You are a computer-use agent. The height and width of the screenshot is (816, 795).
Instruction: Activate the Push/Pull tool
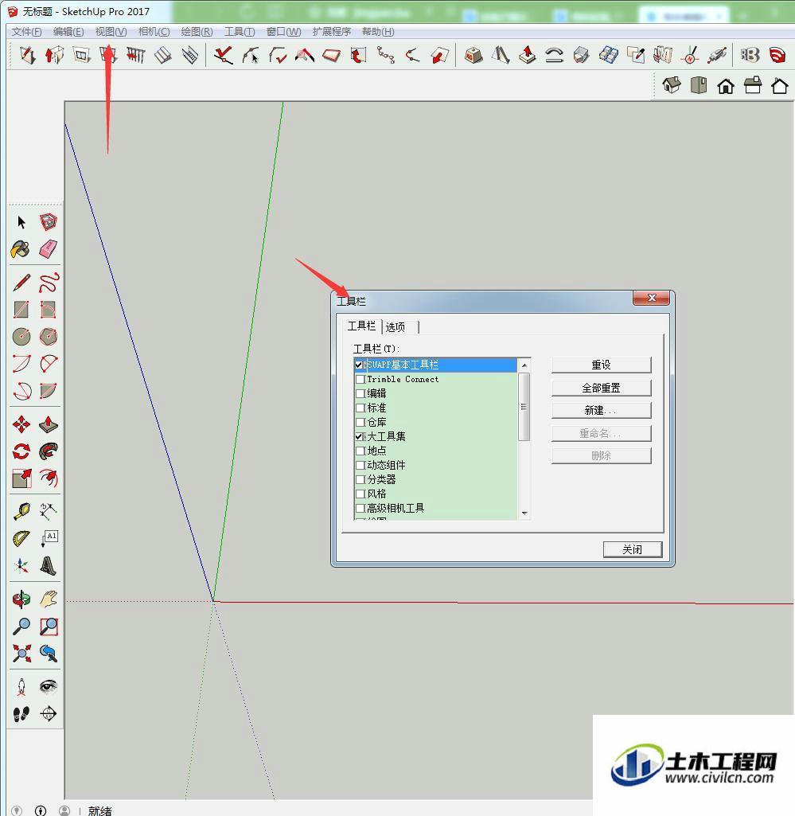tap(49, 424)
